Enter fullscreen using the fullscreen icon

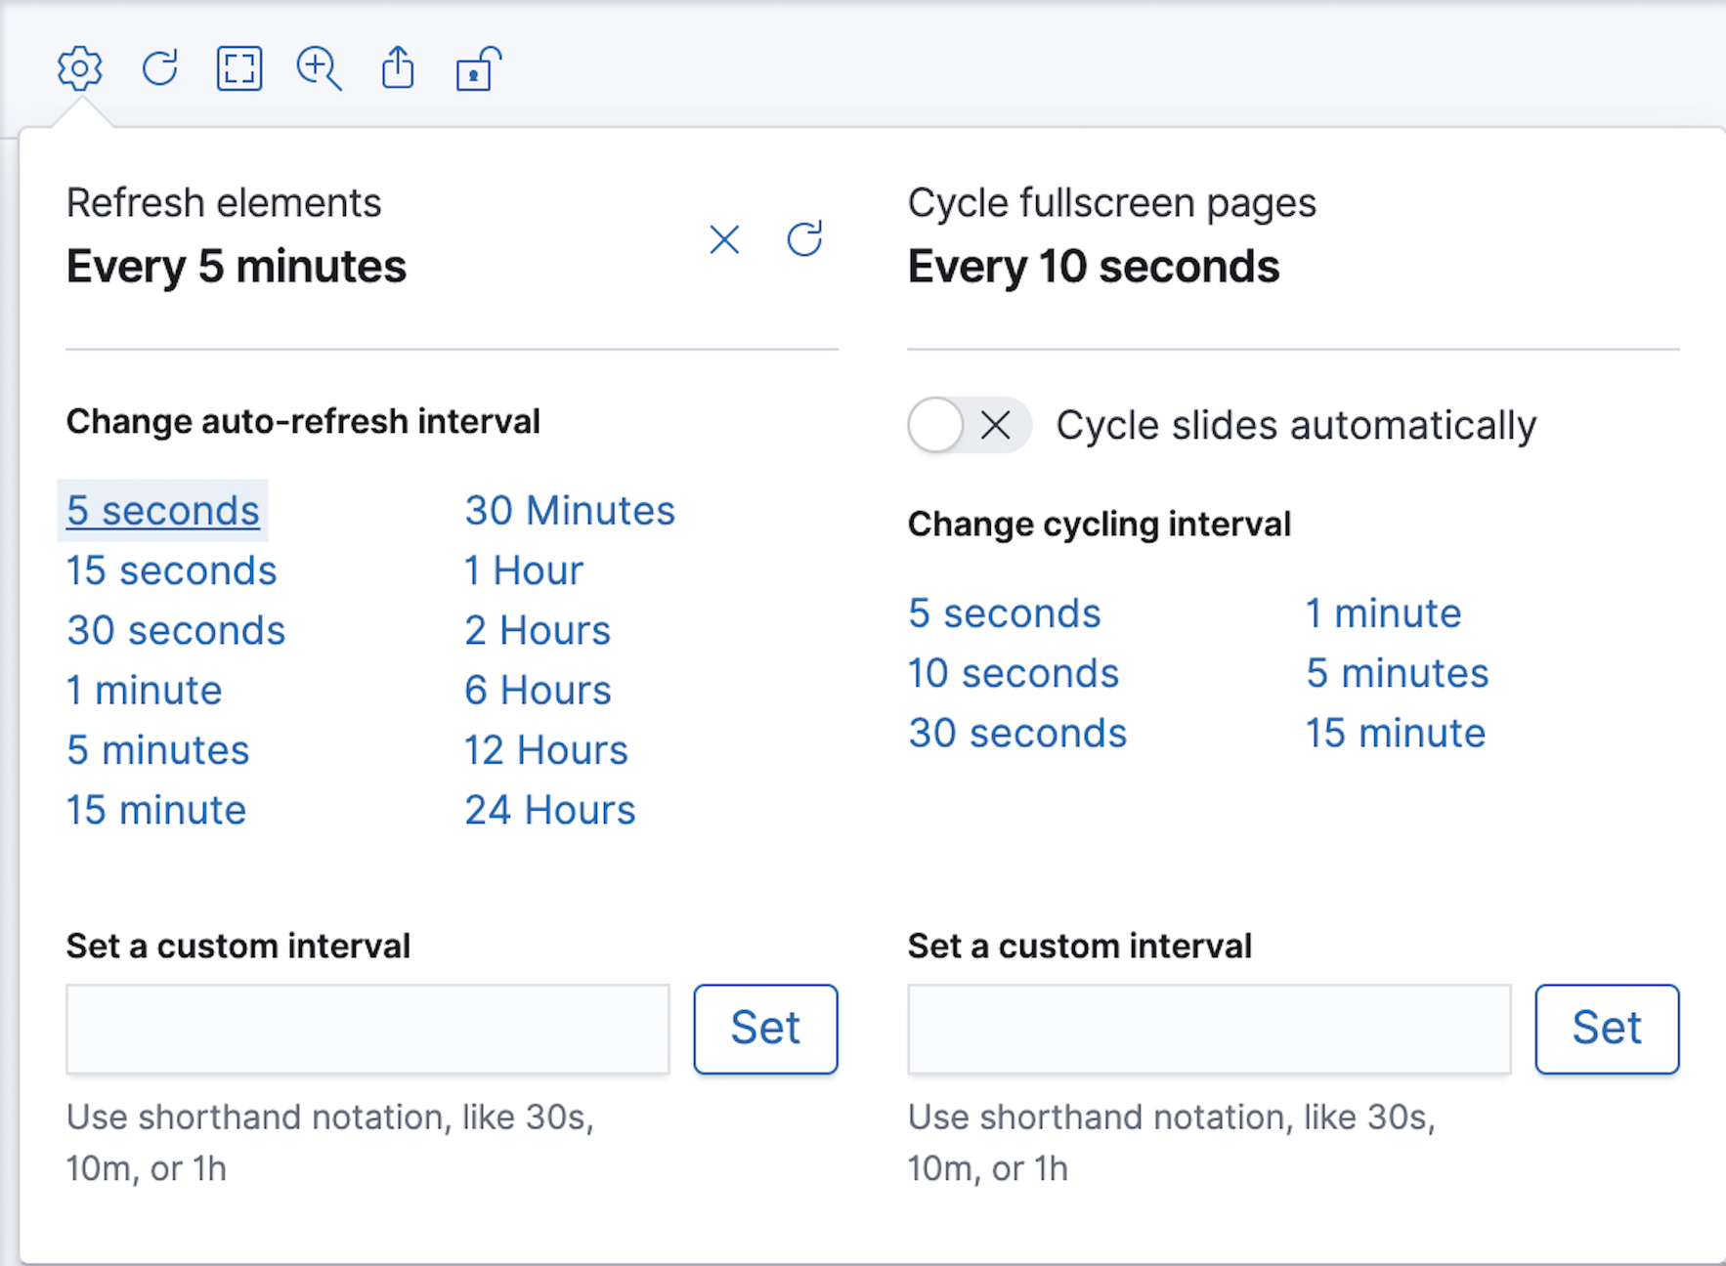tap(238, 68)
